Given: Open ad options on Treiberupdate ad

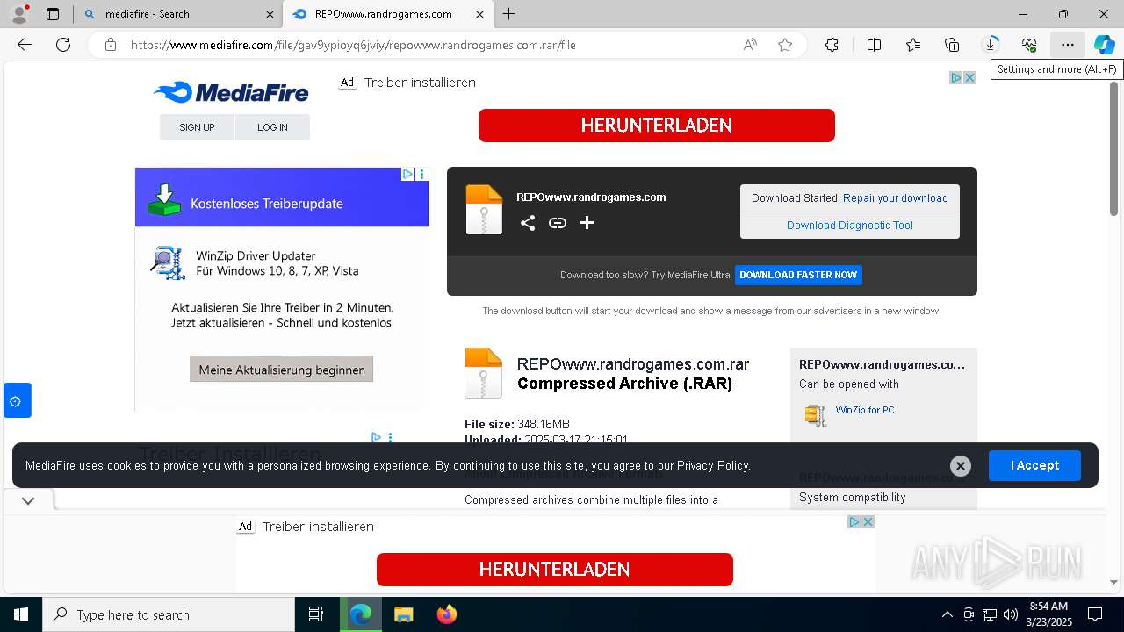Looking at the screenshot, I should (x=421, y=174).
